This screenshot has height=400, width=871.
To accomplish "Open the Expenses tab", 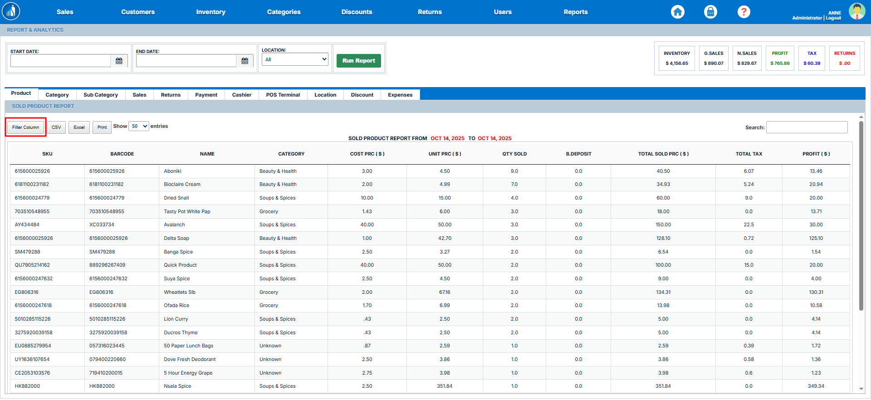I will [x=400, y=95].
